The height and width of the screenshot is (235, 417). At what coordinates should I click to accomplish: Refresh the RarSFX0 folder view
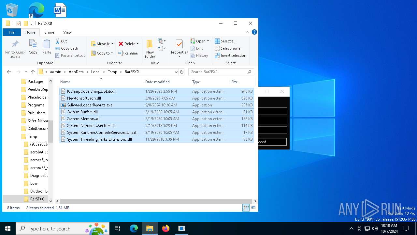click(182, 72)
